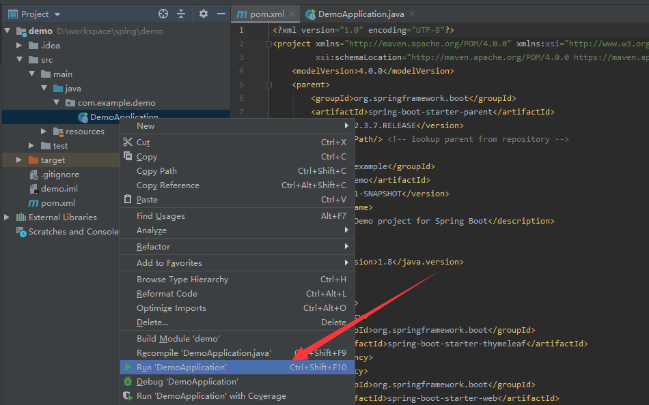The image size is (649, 405).
Task: Close the pom.xml tab
Action: 292,14
